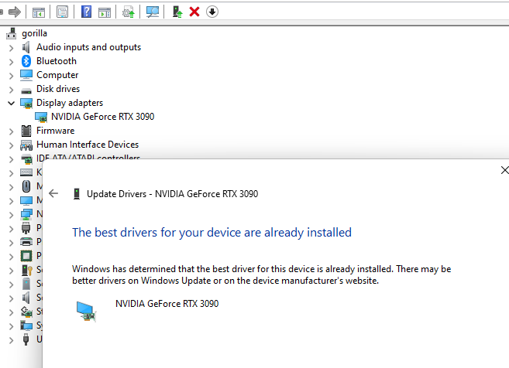Image resolution: width=509 pixels, height=368 pixels.
Task: Expand IDE ATA/ATAPI controllers chevron
Action: (x=12, y=159)
